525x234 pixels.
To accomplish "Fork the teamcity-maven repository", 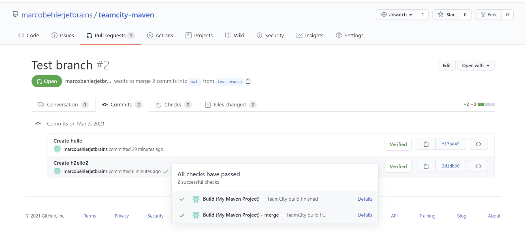I will tap(488, 15).
